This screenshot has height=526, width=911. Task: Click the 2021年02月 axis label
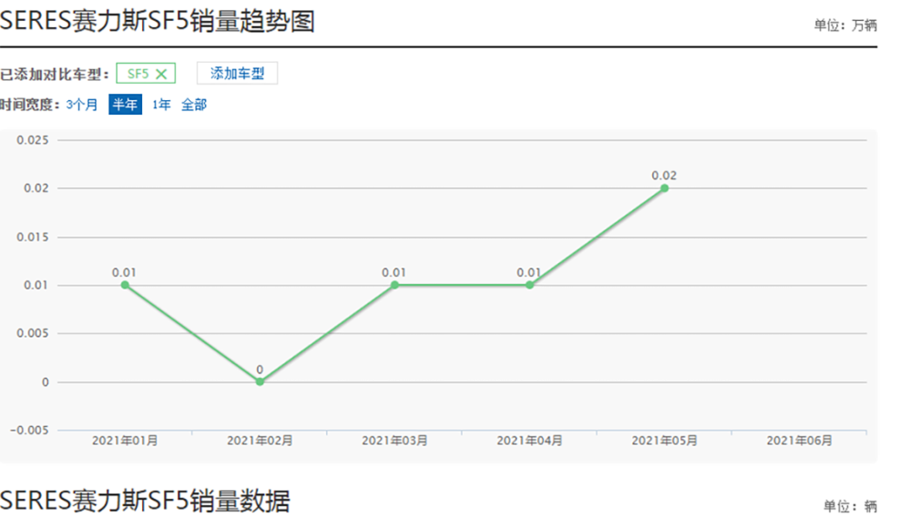(260, 440)
